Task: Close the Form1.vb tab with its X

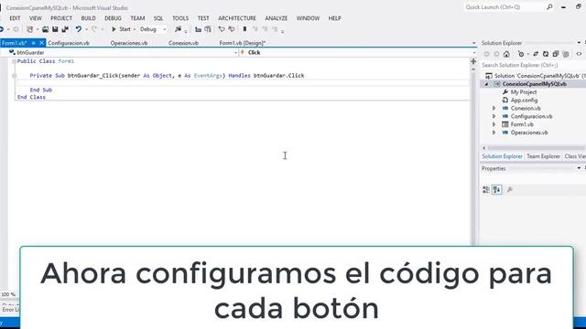Action: point(41,43)
